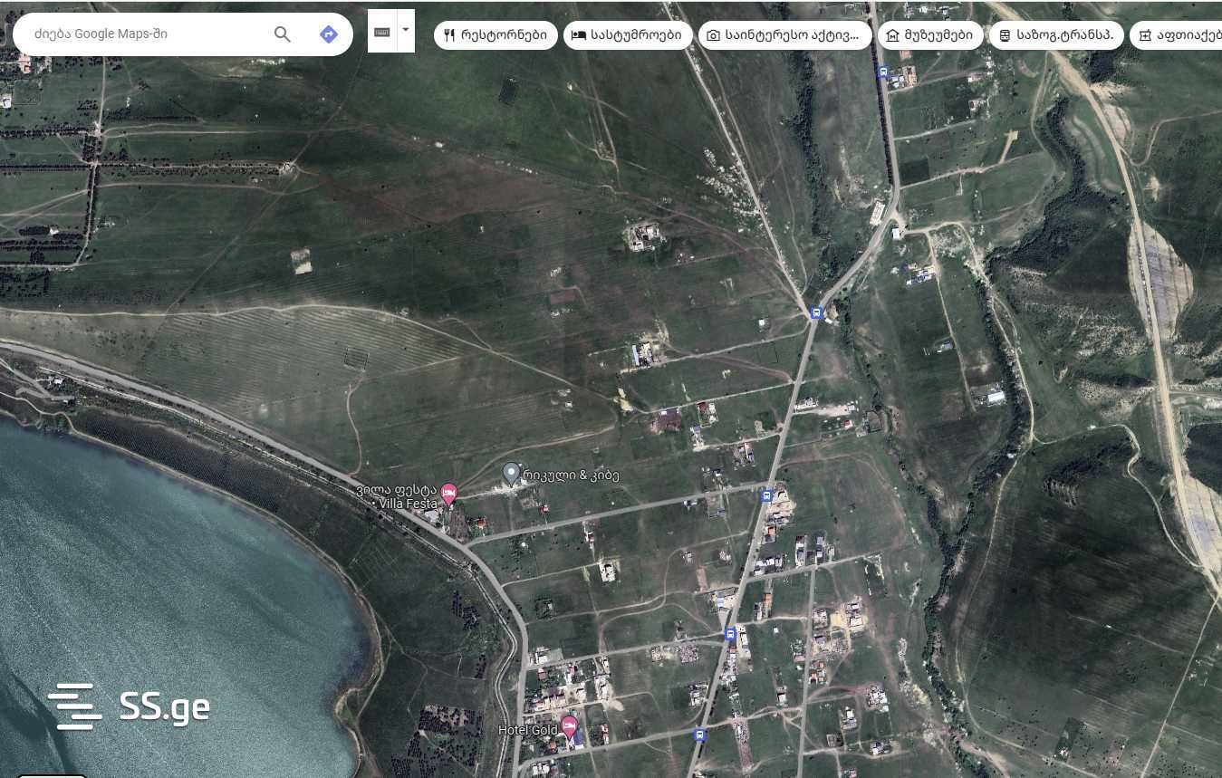Click the აფთიაქები pharmacies chip

pyautogui.click(x=1176, y=35)
